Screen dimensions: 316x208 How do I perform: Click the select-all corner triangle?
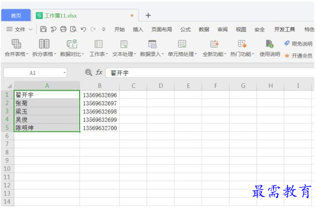tap(9, 86)
